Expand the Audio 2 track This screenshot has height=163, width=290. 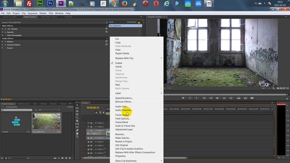(96, 142)
